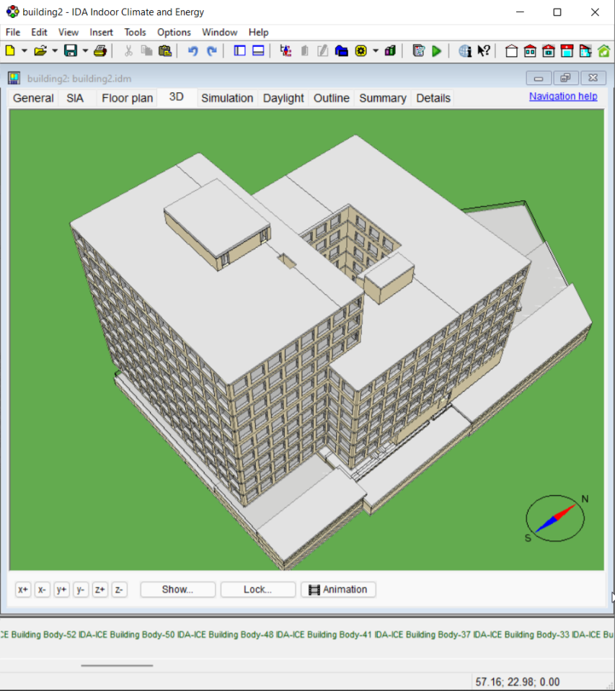The height and width of the screenshot is (691, 615).
Task: Click the horizontal scrollbar below building bodies
Action: point(117,665)
